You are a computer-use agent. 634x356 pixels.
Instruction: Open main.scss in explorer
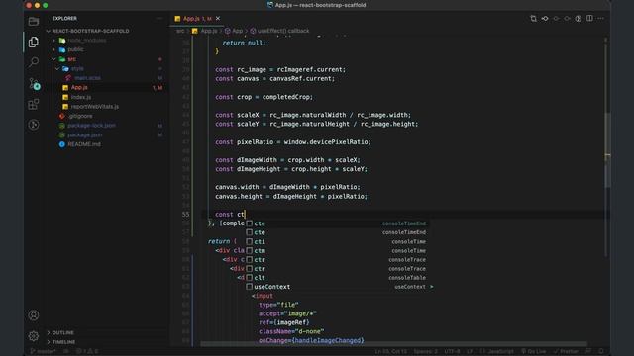coord(88,78)
